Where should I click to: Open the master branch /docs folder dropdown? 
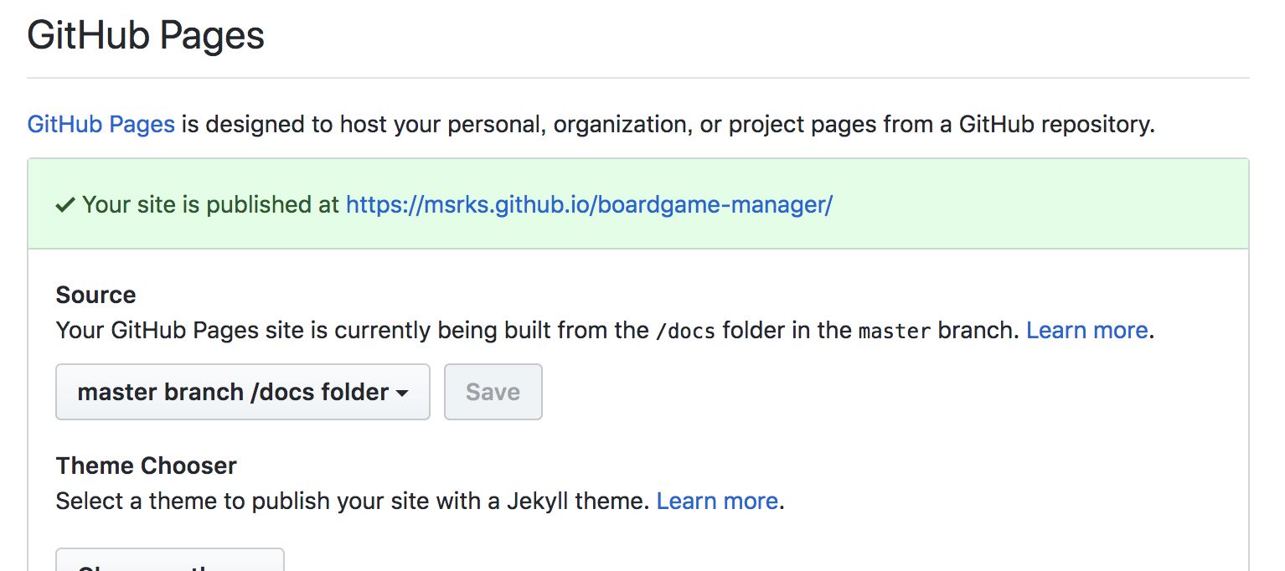pos(243,392)
